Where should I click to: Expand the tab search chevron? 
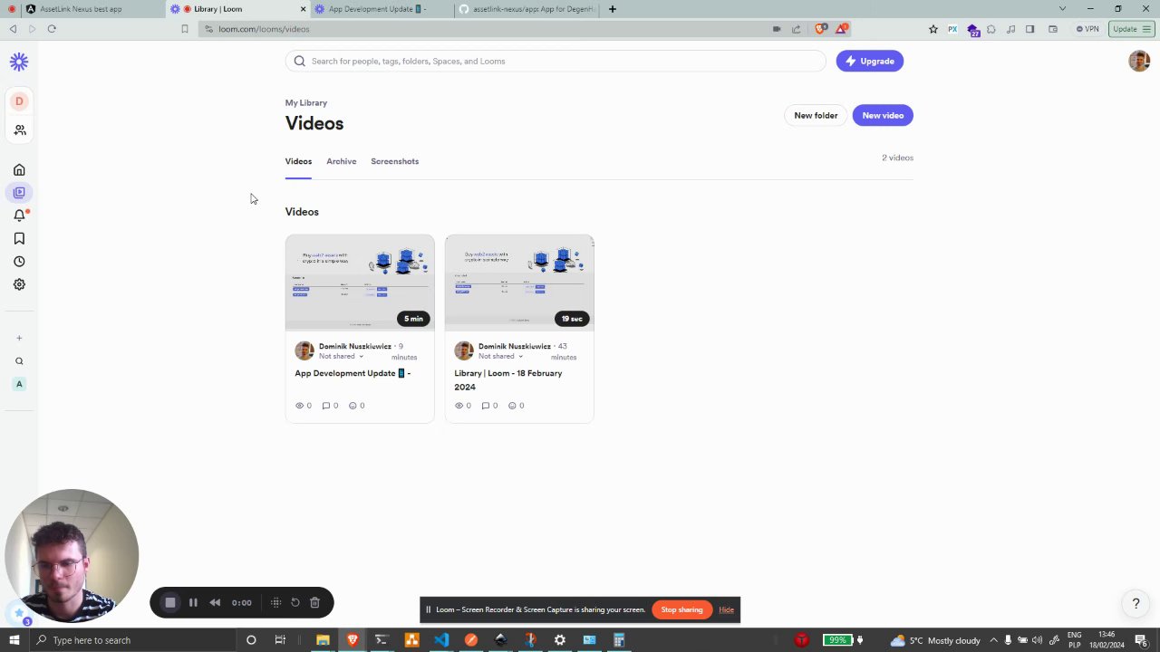(1062, 9)
